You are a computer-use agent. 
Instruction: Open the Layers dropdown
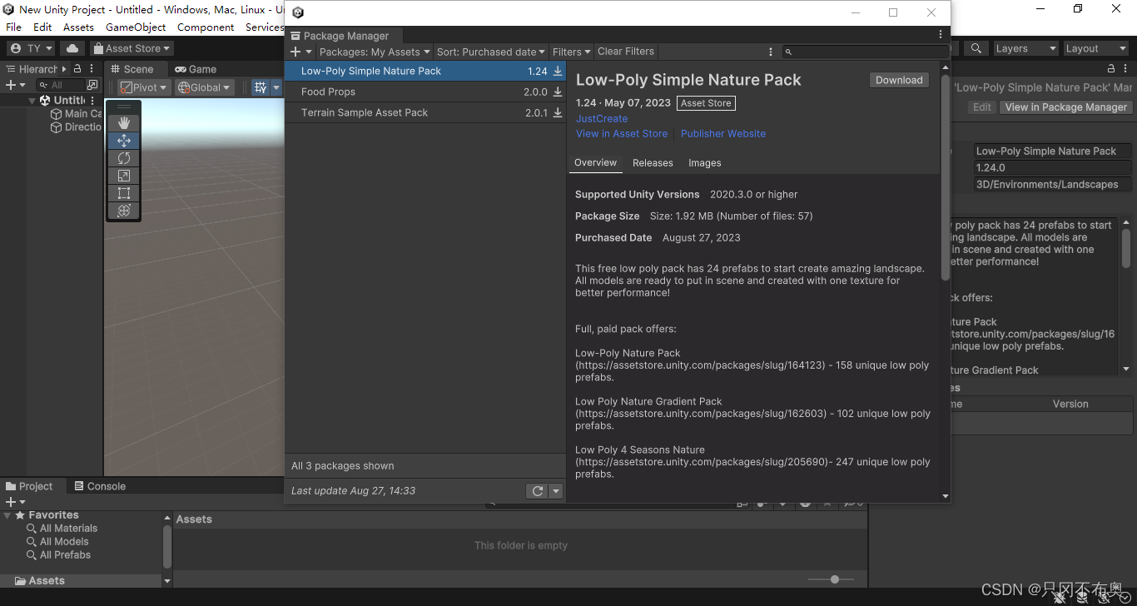click(x=1026, y=48)
